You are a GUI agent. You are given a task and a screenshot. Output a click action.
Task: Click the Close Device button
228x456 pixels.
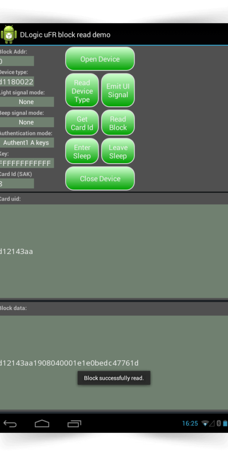pyautogui.click(x=100, y=179)
